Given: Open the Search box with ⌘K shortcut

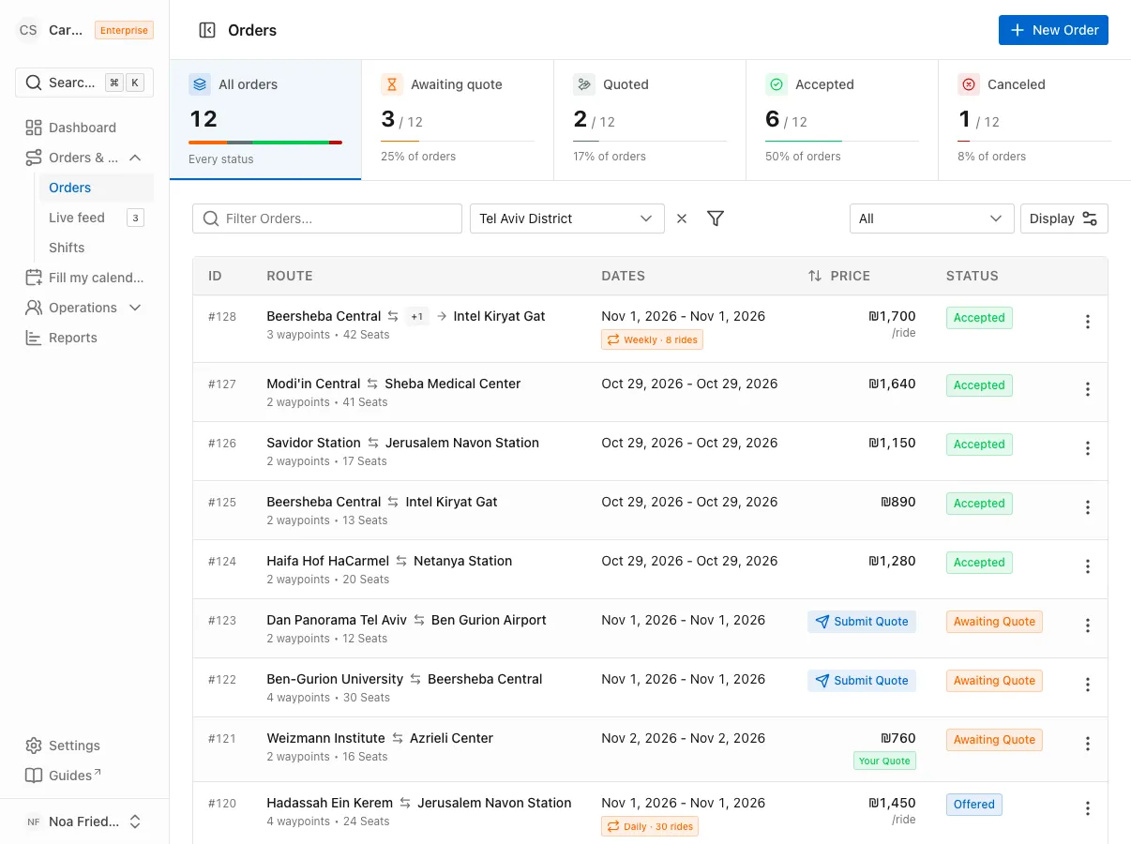Looking at the screenshot, I should coord(84,83).
